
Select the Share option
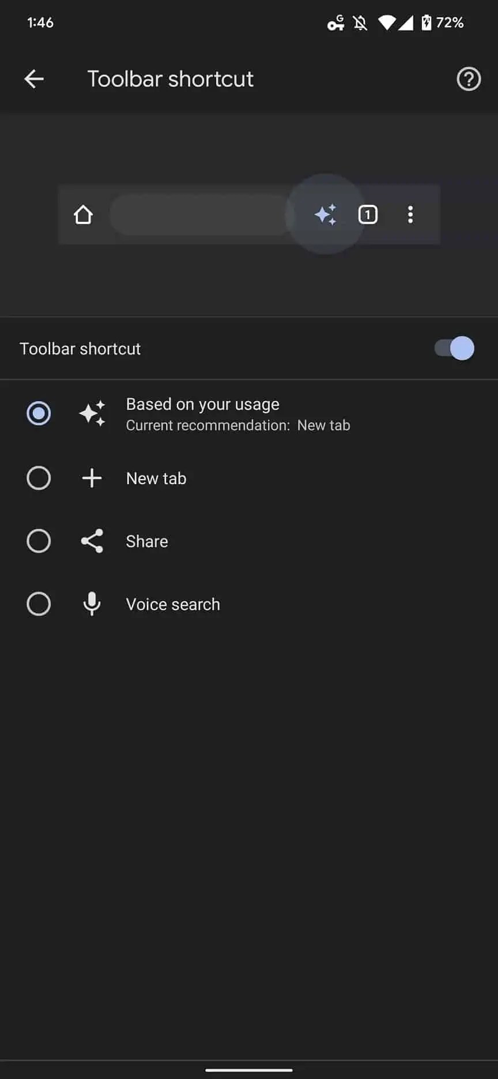click(38, 541)
